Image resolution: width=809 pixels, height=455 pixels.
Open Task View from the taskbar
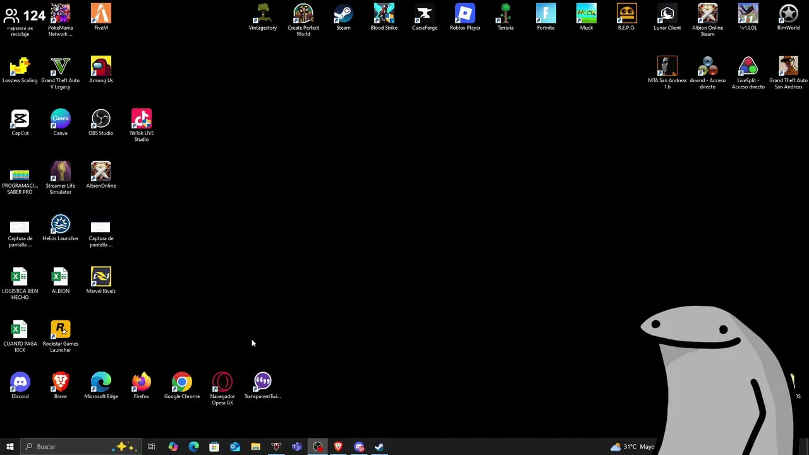(x=152, y=447)
